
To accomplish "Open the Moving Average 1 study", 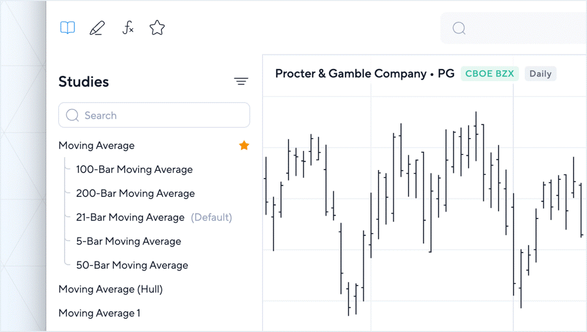I will pos(100,313).
